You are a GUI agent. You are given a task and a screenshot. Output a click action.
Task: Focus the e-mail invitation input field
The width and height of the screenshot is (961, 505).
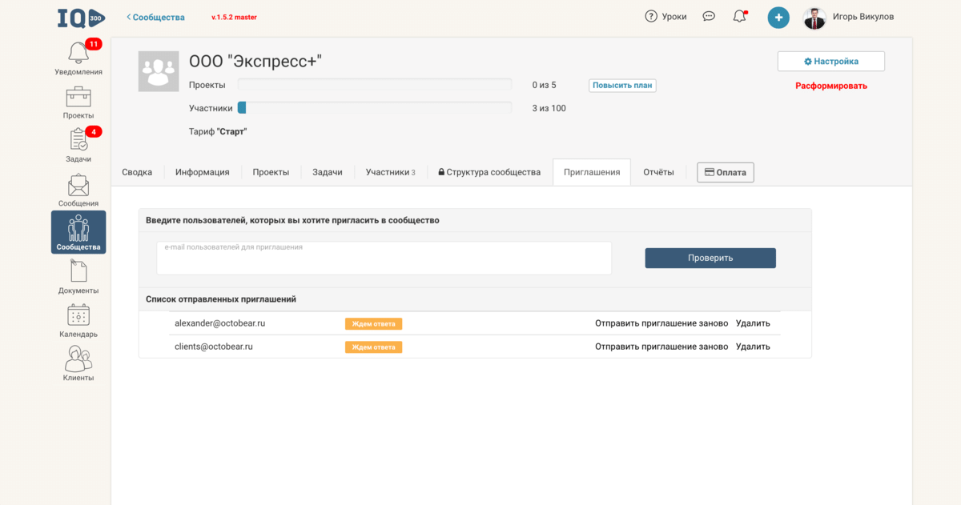click(x=384, y=259)
